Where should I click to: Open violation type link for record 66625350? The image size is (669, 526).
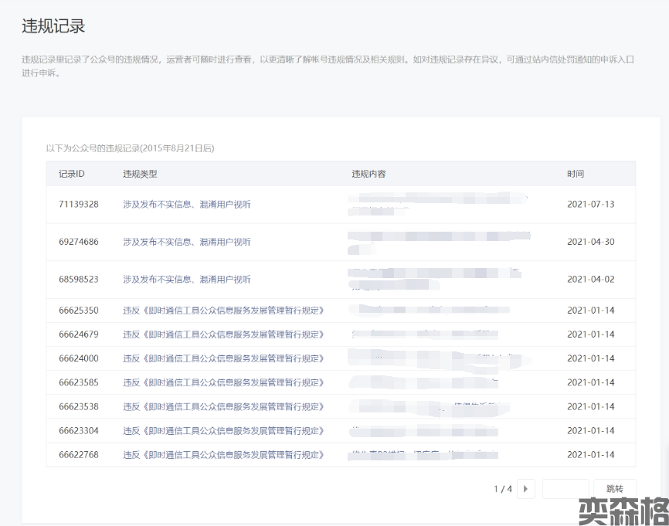tap(223, 311)
